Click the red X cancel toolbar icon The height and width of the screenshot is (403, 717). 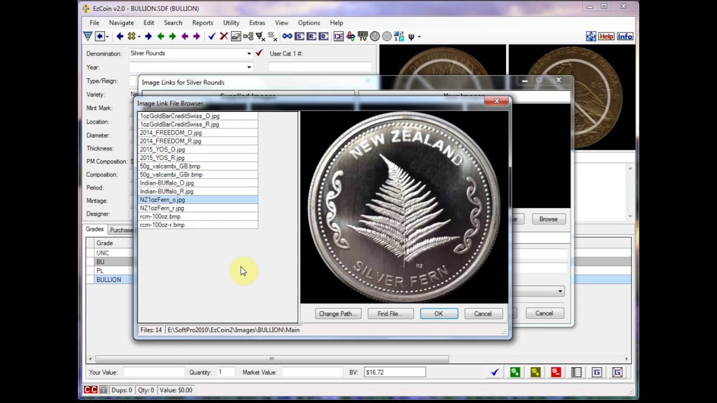[x=224, y=36]
